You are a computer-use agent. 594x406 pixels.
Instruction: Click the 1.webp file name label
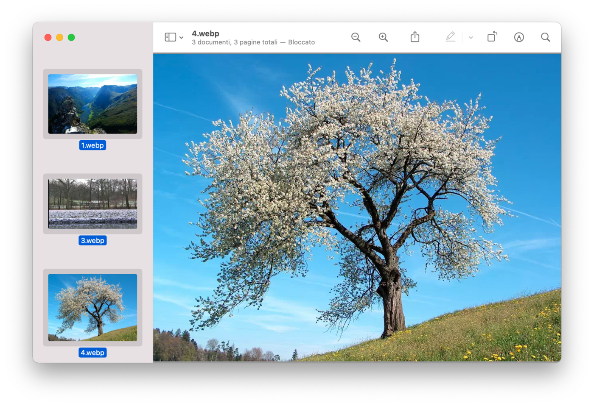click(92, 145)
